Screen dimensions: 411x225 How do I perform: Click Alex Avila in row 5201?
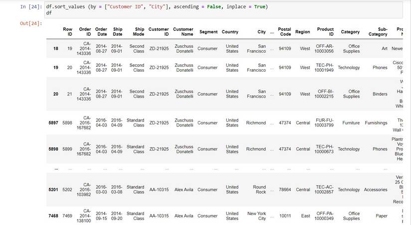click(x=184, y=190)
